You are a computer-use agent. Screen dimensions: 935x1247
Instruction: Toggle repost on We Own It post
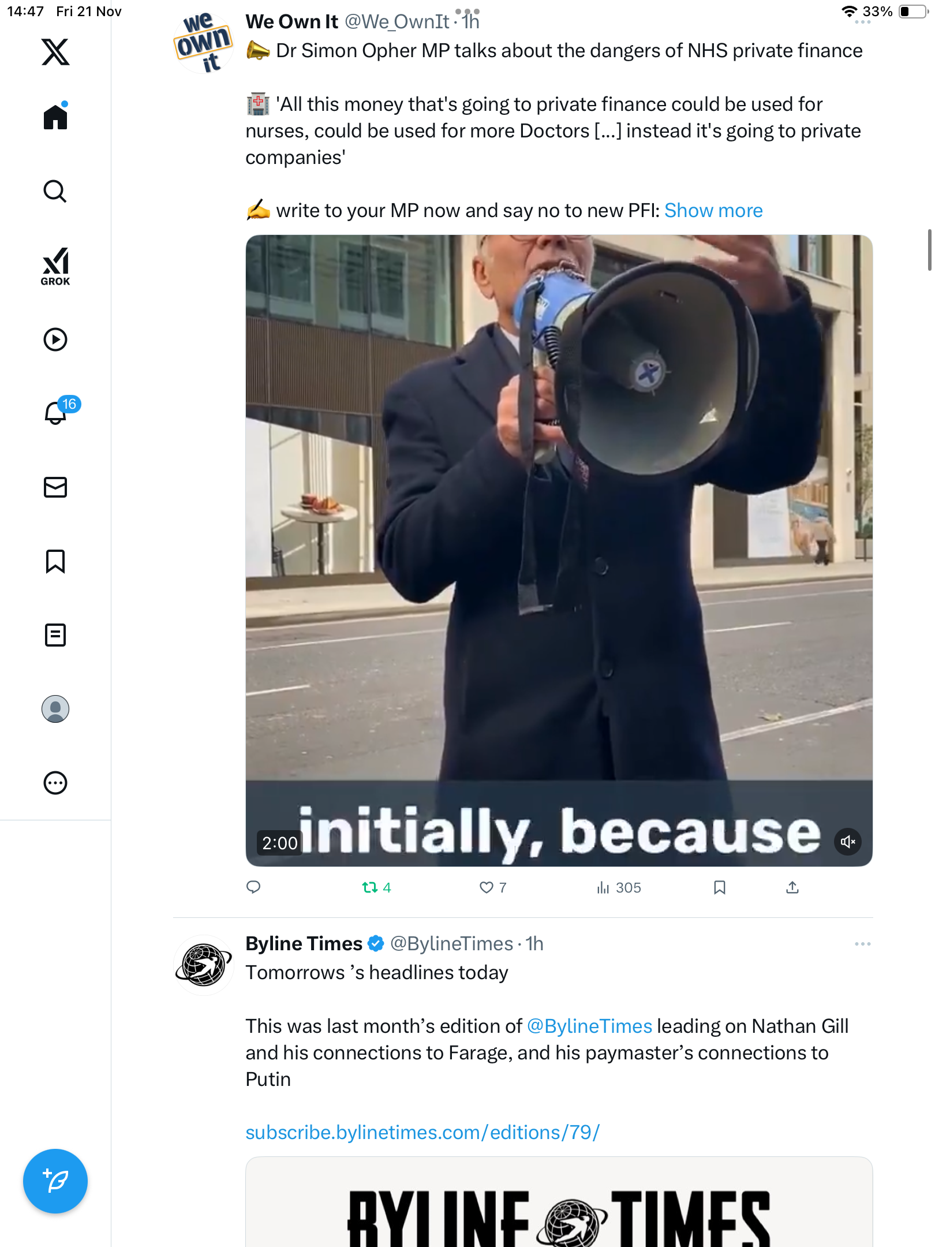(370, 887)
